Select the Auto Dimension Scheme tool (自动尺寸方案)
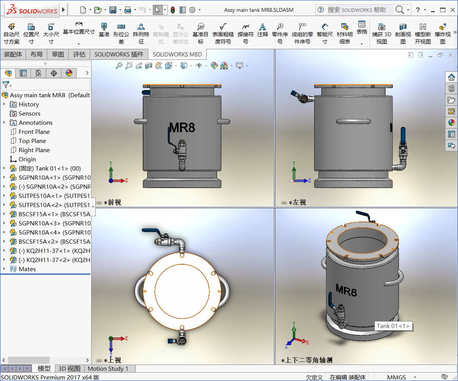This screenshot has width=458, height=381. tap(11, 34)
